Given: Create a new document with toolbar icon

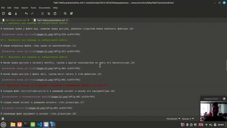Looking at the screenshot, I should point(4,14).
